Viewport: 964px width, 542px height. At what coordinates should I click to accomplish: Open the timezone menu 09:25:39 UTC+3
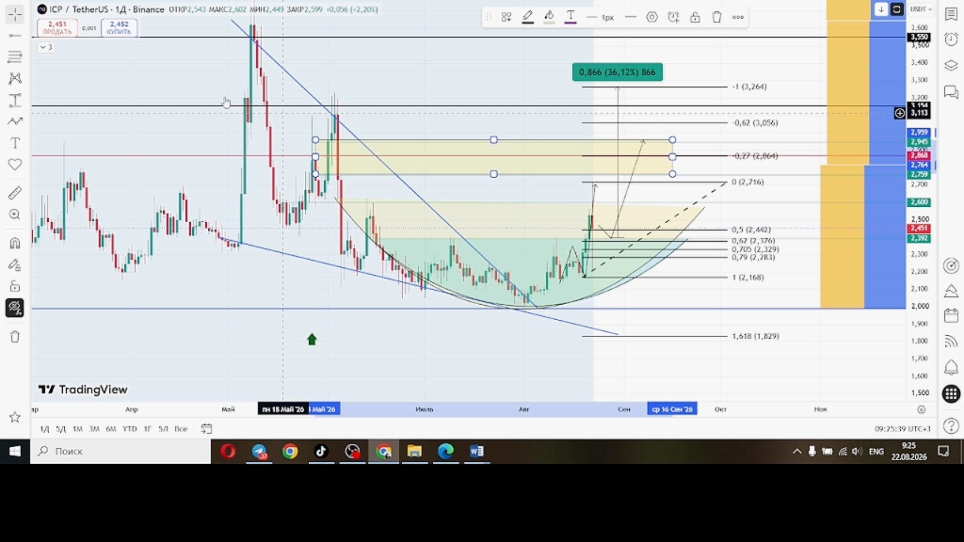coord(902,429)
